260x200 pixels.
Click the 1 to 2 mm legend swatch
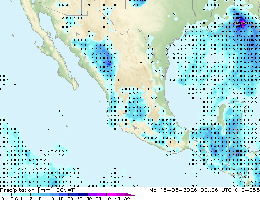pos(26,195)
